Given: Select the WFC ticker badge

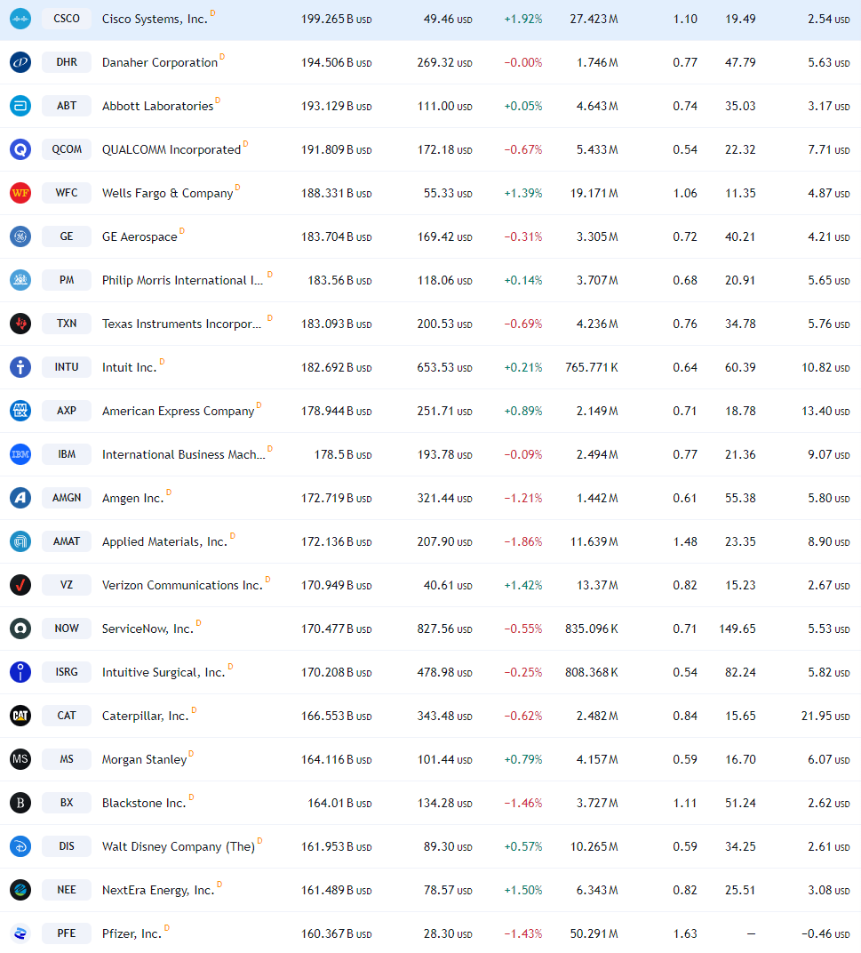Looking at the screenshot, I should 67,193.
